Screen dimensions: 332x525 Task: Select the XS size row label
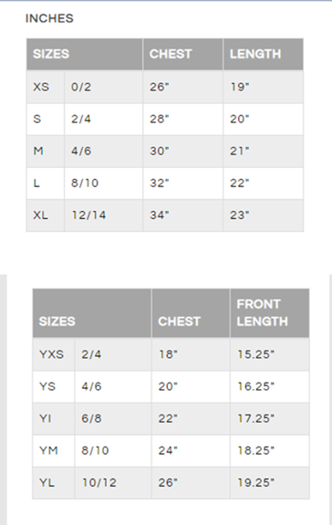point(41,87)
